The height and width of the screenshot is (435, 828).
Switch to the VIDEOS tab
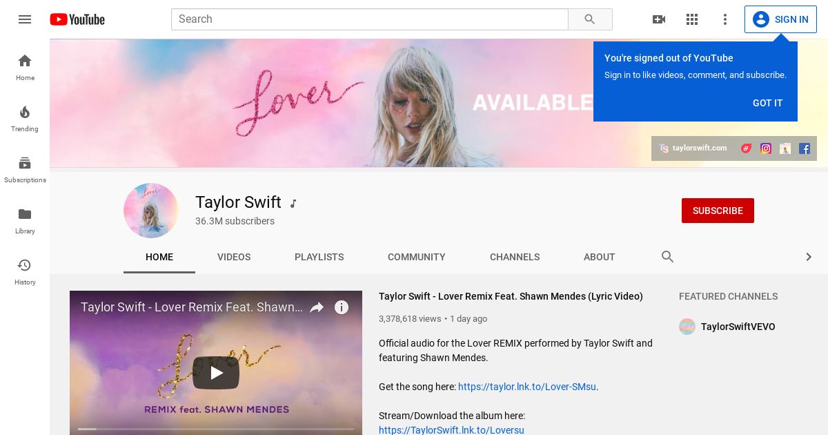click(x=234, y=257)
